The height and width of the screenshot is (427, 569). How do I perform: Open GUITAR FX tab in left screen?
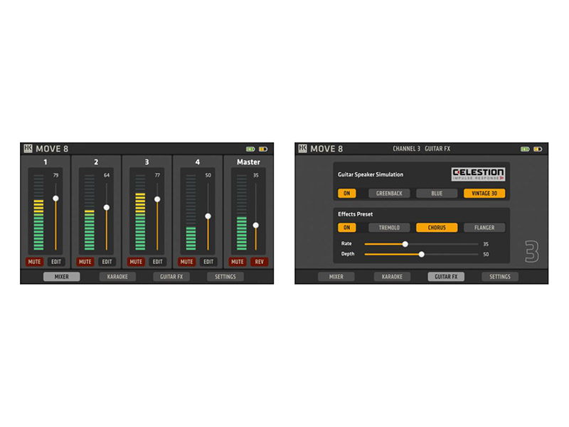click(171, 277)
